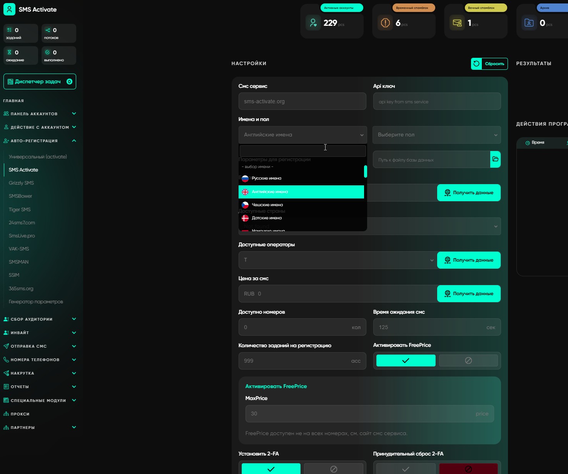Viewport: 568px width, 474px height.
Task: Expand the ПАНЕЛЬ АККАУНТОВ section chevron
Action: point(74,114)
